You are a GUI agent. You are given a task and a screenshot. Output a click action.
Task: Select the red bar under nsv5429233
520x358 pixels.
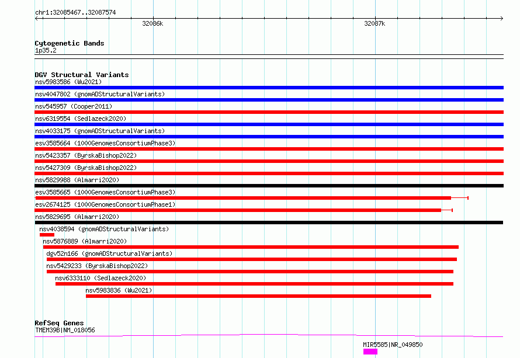point(250,272)
